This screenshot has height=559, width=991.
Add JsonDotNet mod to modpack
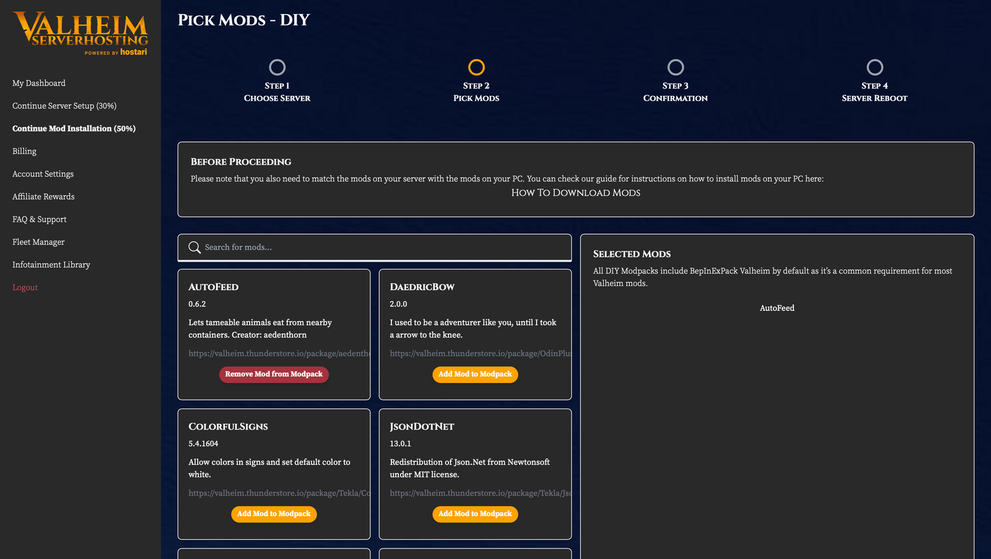click(x=475, y=514)
